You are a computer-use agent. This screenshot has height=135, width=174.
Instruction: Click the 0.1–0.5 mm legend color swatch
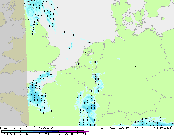pos(5,131)
